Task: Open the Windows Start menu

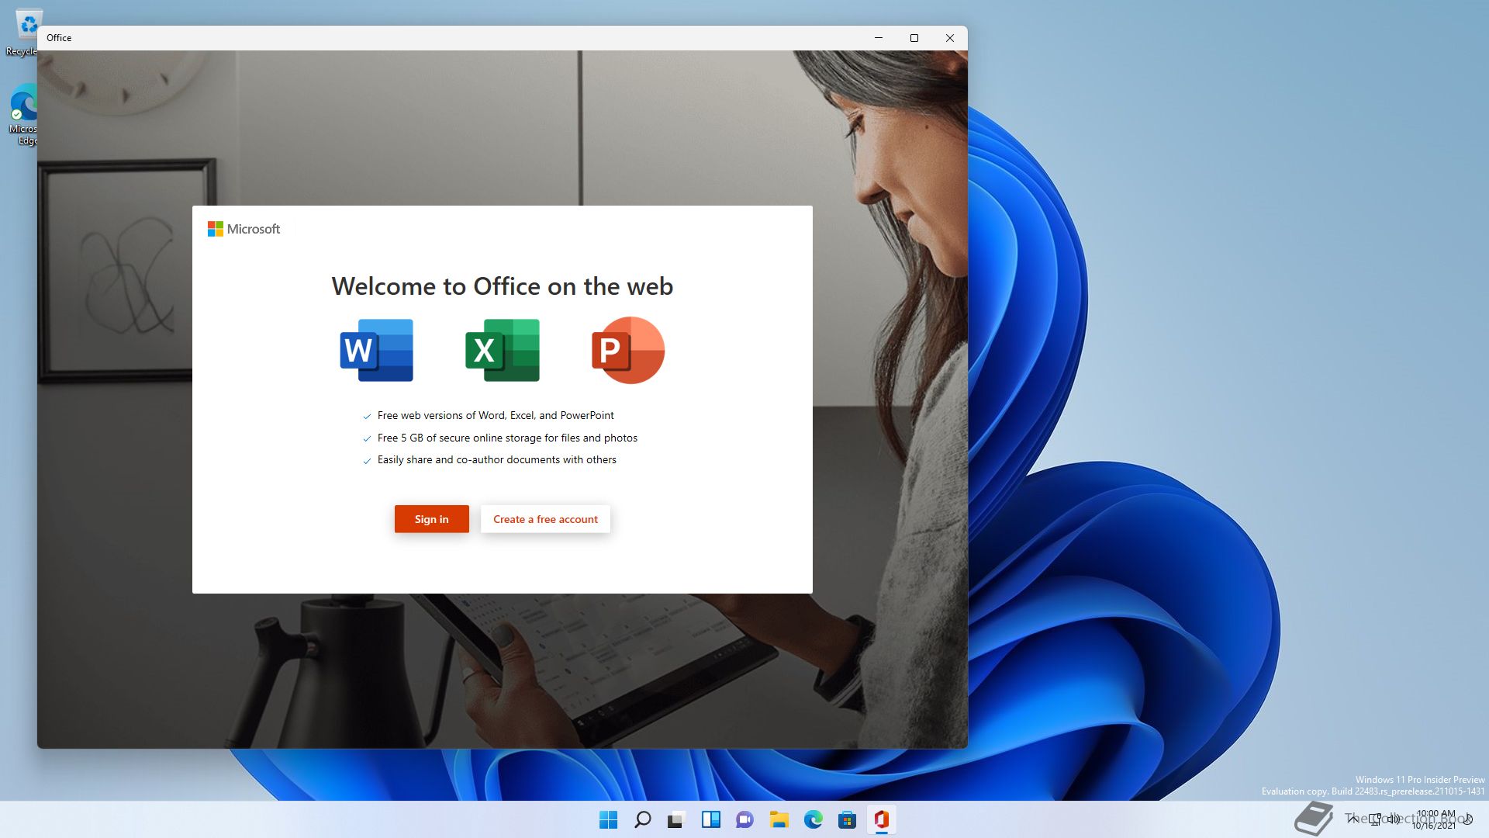Action: (609, 819)
